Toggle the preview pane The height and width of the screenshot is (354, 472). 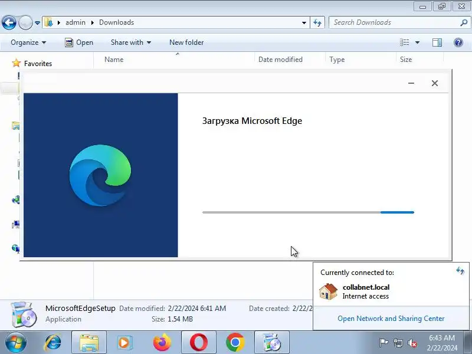(437, 42)
